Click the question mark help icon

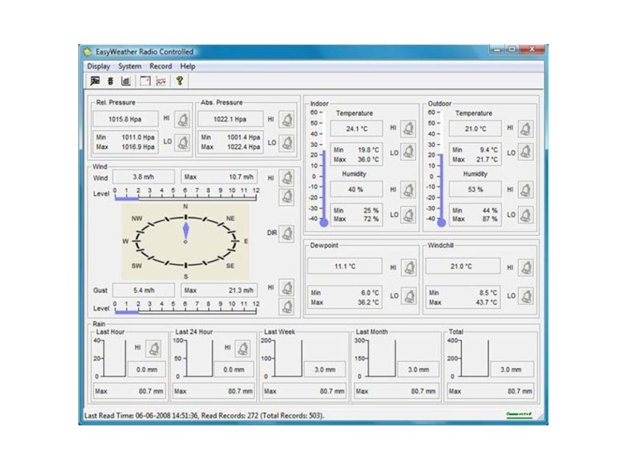(180, 81)
